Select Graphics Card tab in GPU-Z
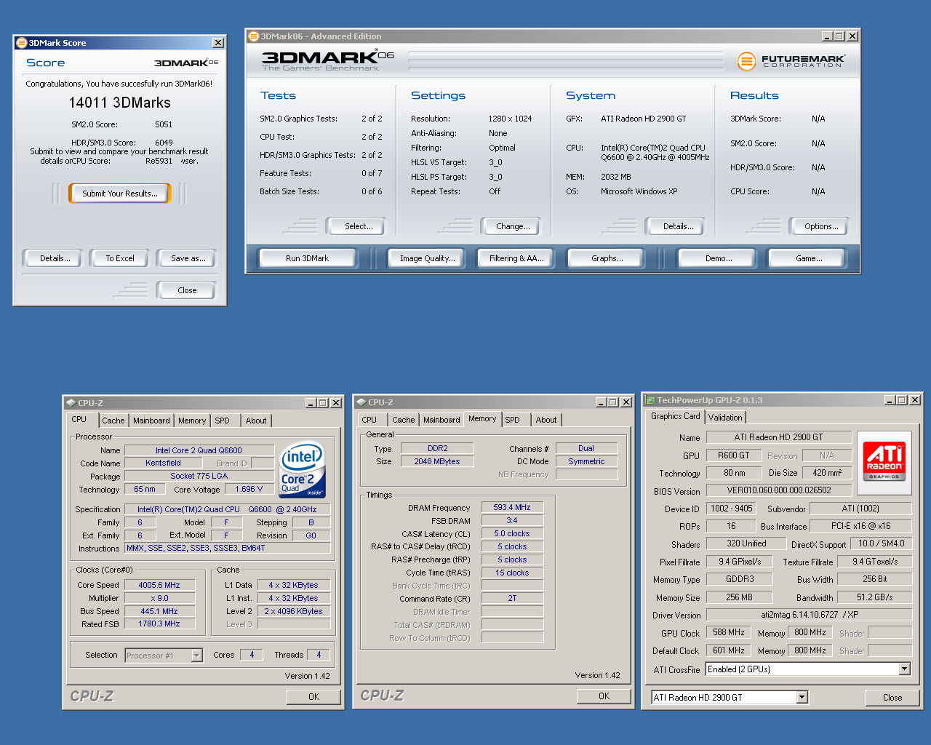 (676, 416)
